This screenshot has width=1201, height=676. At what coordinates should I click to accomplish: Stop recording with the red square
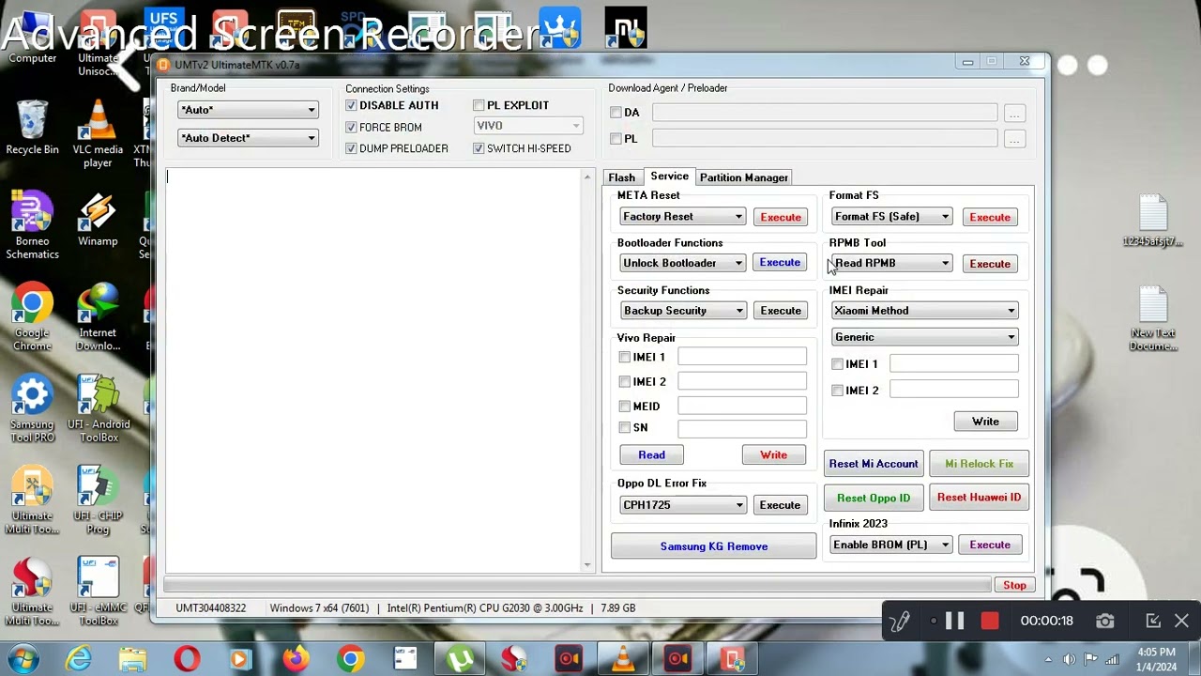(x=989, y=621)
